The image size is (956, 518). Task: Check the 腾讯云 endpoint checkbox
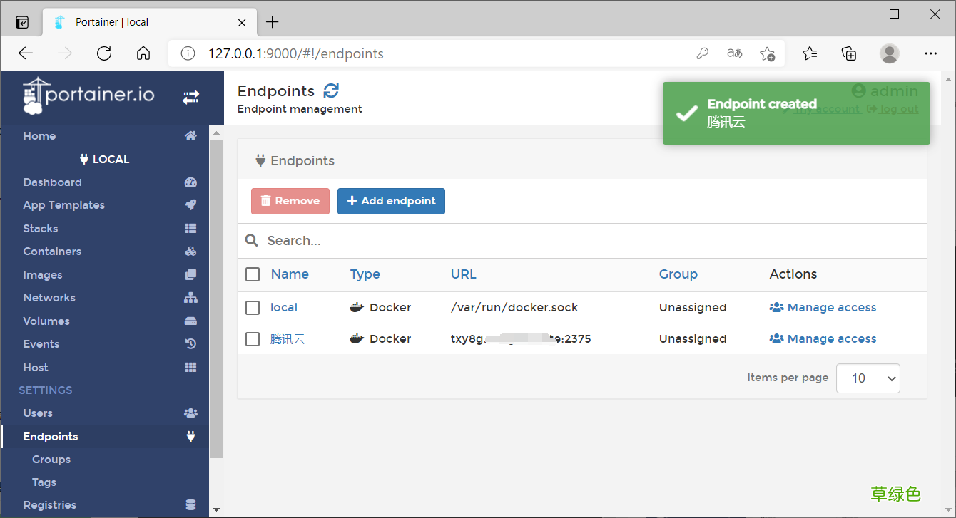[x=252, y=338]
